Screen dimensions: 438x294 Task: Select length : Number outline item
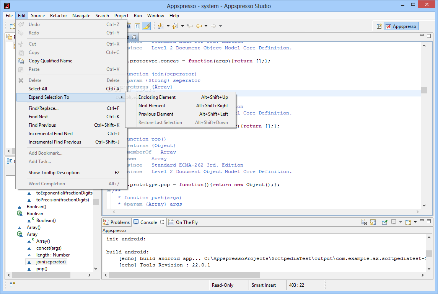(x=53, y=255)
